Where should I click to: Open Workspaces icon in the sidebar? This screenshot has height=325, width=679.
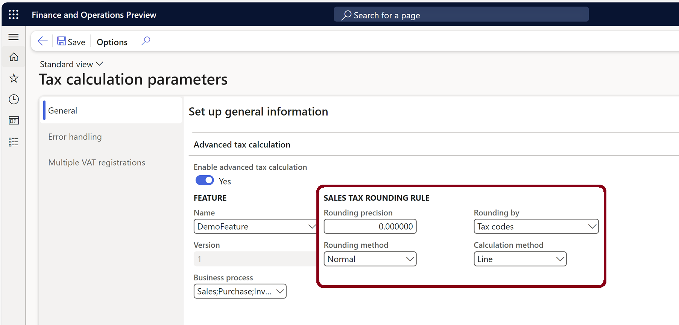(14, 120)
